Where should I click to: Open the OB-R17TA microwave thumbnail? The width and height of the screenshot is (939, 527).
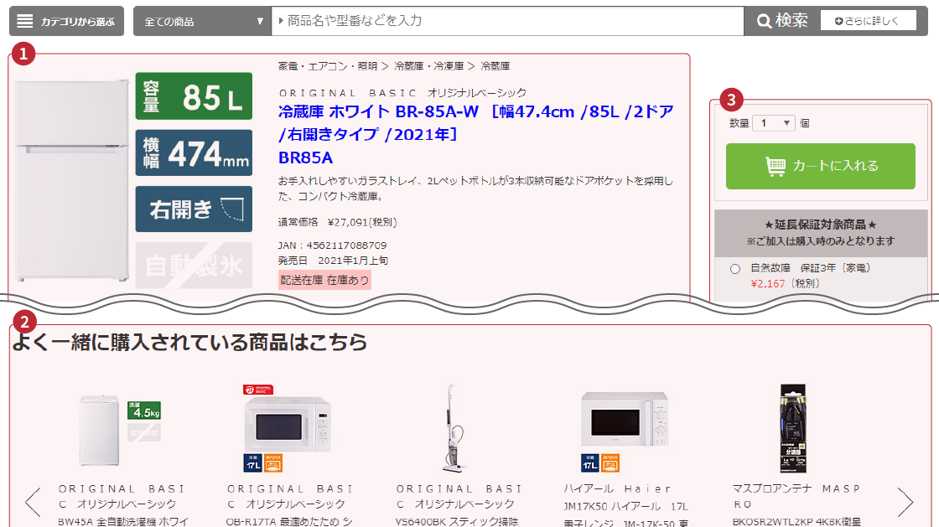tap(288, 428)
